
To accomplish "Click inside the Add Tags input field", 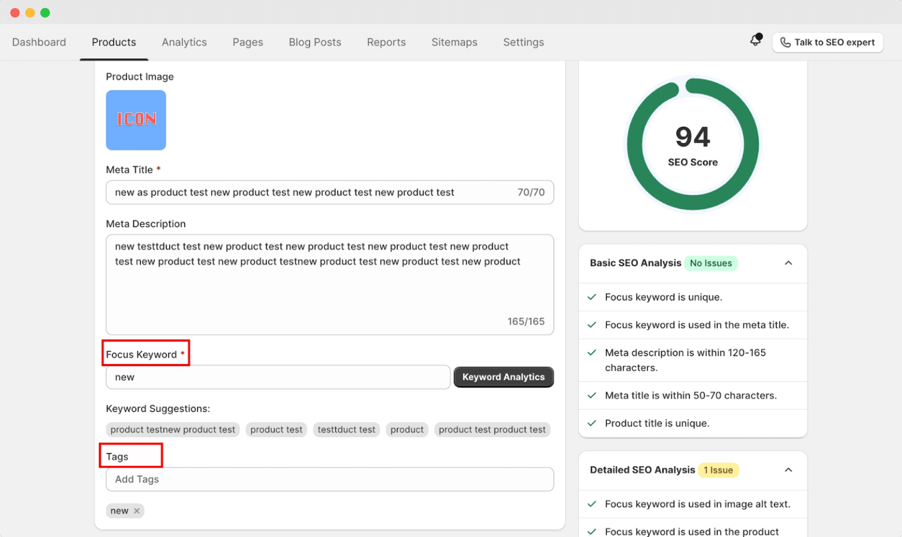I will [329, 479].
